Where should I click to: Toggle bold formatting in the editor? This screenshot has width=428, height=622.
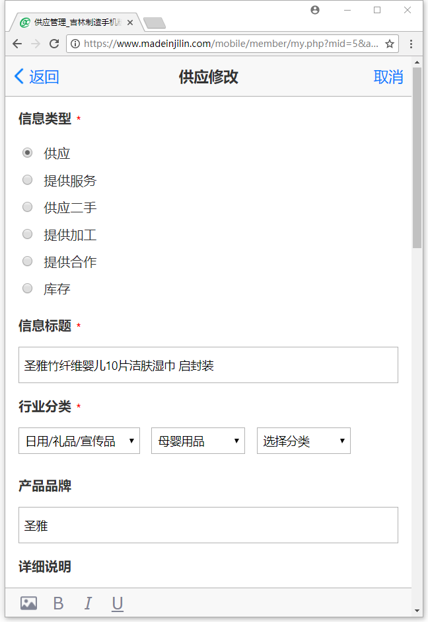click(58, 603)
